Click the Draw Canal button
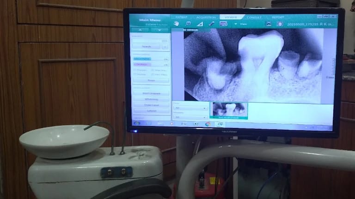The width and height of the screenshot is (355, 199). (152, 105)
